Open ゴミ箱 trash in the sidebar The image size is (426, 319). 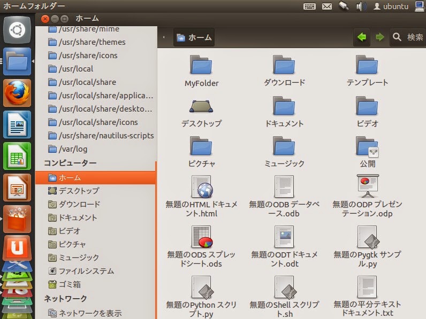pos(95,284)
